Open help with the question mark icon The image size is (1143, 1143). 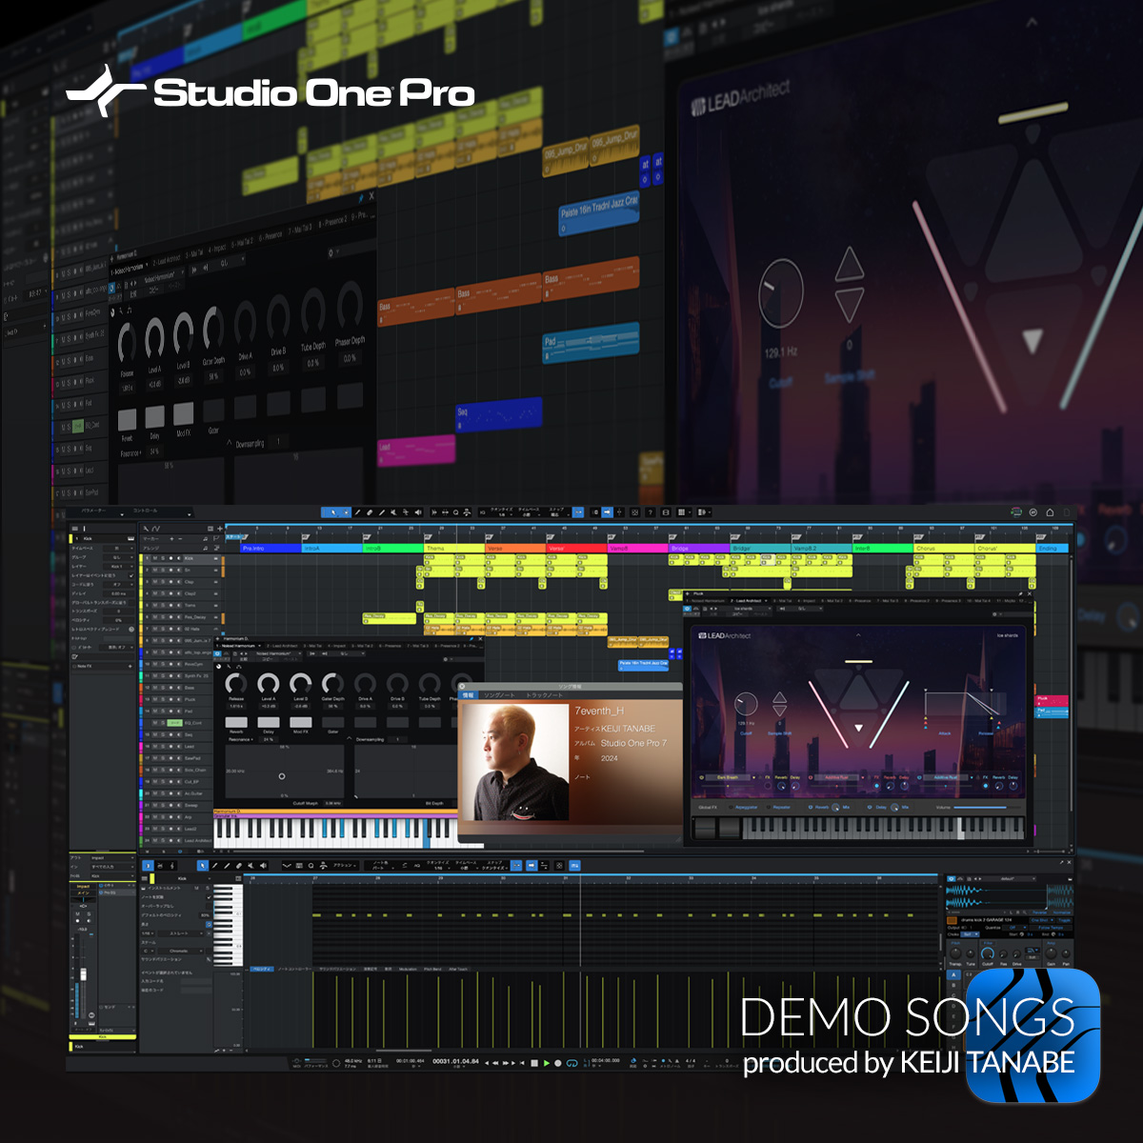pyautogui.click(x=651, y=512)
